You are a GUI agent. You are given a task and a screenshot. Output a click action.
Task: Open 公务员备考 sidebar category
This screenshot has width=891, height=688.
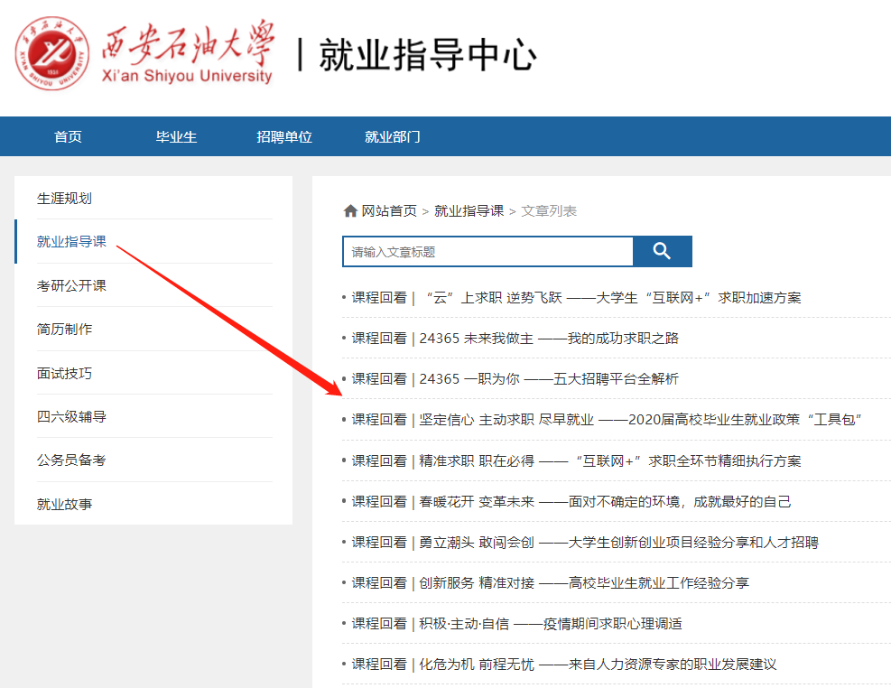[71, 460]
